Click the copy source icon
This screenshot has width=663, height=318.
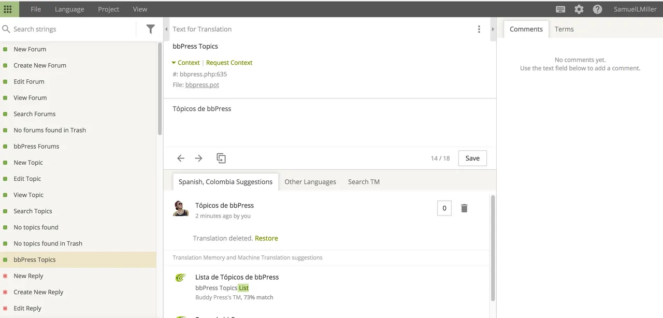[221, 158]
